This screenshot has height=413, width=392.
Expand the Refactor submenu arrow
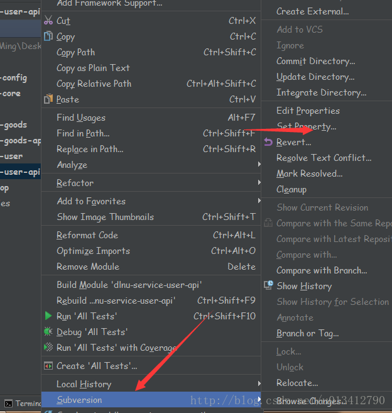[259, 182]
